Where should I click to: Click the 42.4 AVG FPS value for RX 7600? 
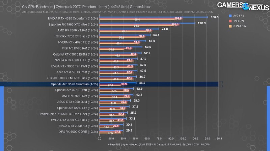click(x=139, y=95)
